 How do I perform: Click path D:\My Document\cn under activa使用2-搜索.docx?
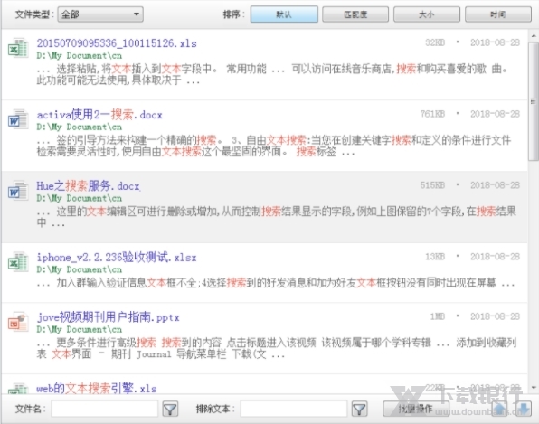click(80, 127)
